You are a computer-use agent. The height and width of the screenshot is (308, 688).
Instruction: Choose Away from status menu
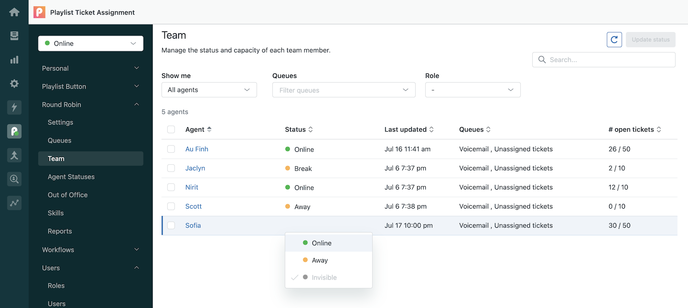click(320, 260)
